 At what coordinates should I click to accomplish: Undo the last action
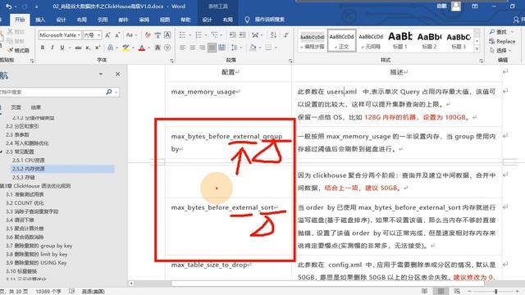tap(9, 7)
